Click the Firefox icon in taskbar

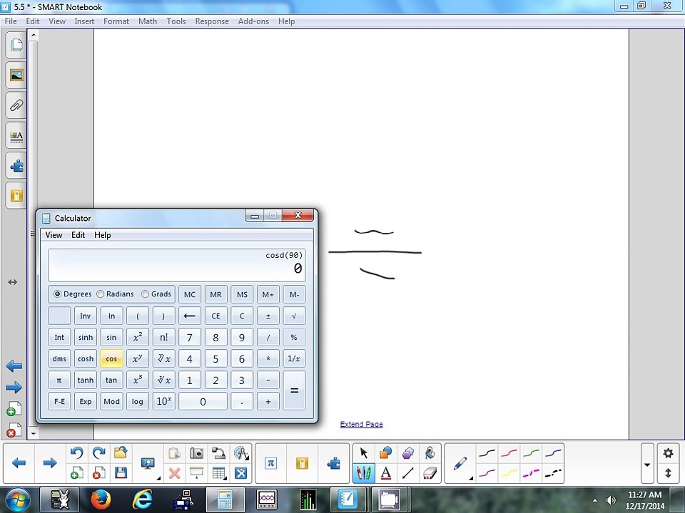101,499
